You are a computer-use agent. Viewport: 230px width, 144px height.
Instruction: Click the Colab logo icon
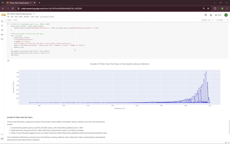tap(3, 15)
